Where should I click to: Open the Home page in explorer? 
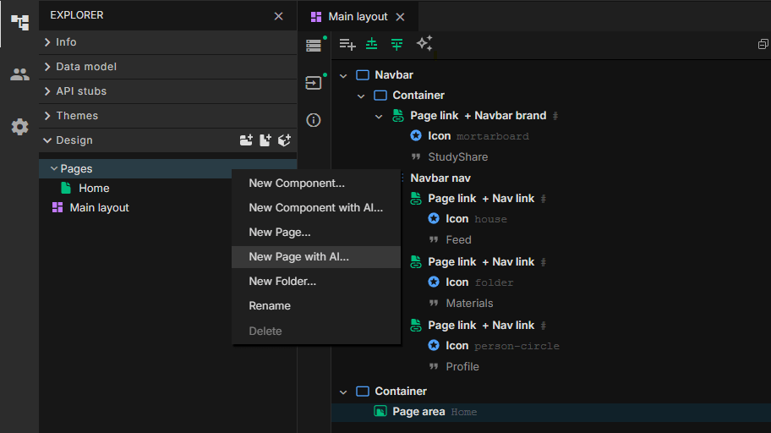(94, 189)
